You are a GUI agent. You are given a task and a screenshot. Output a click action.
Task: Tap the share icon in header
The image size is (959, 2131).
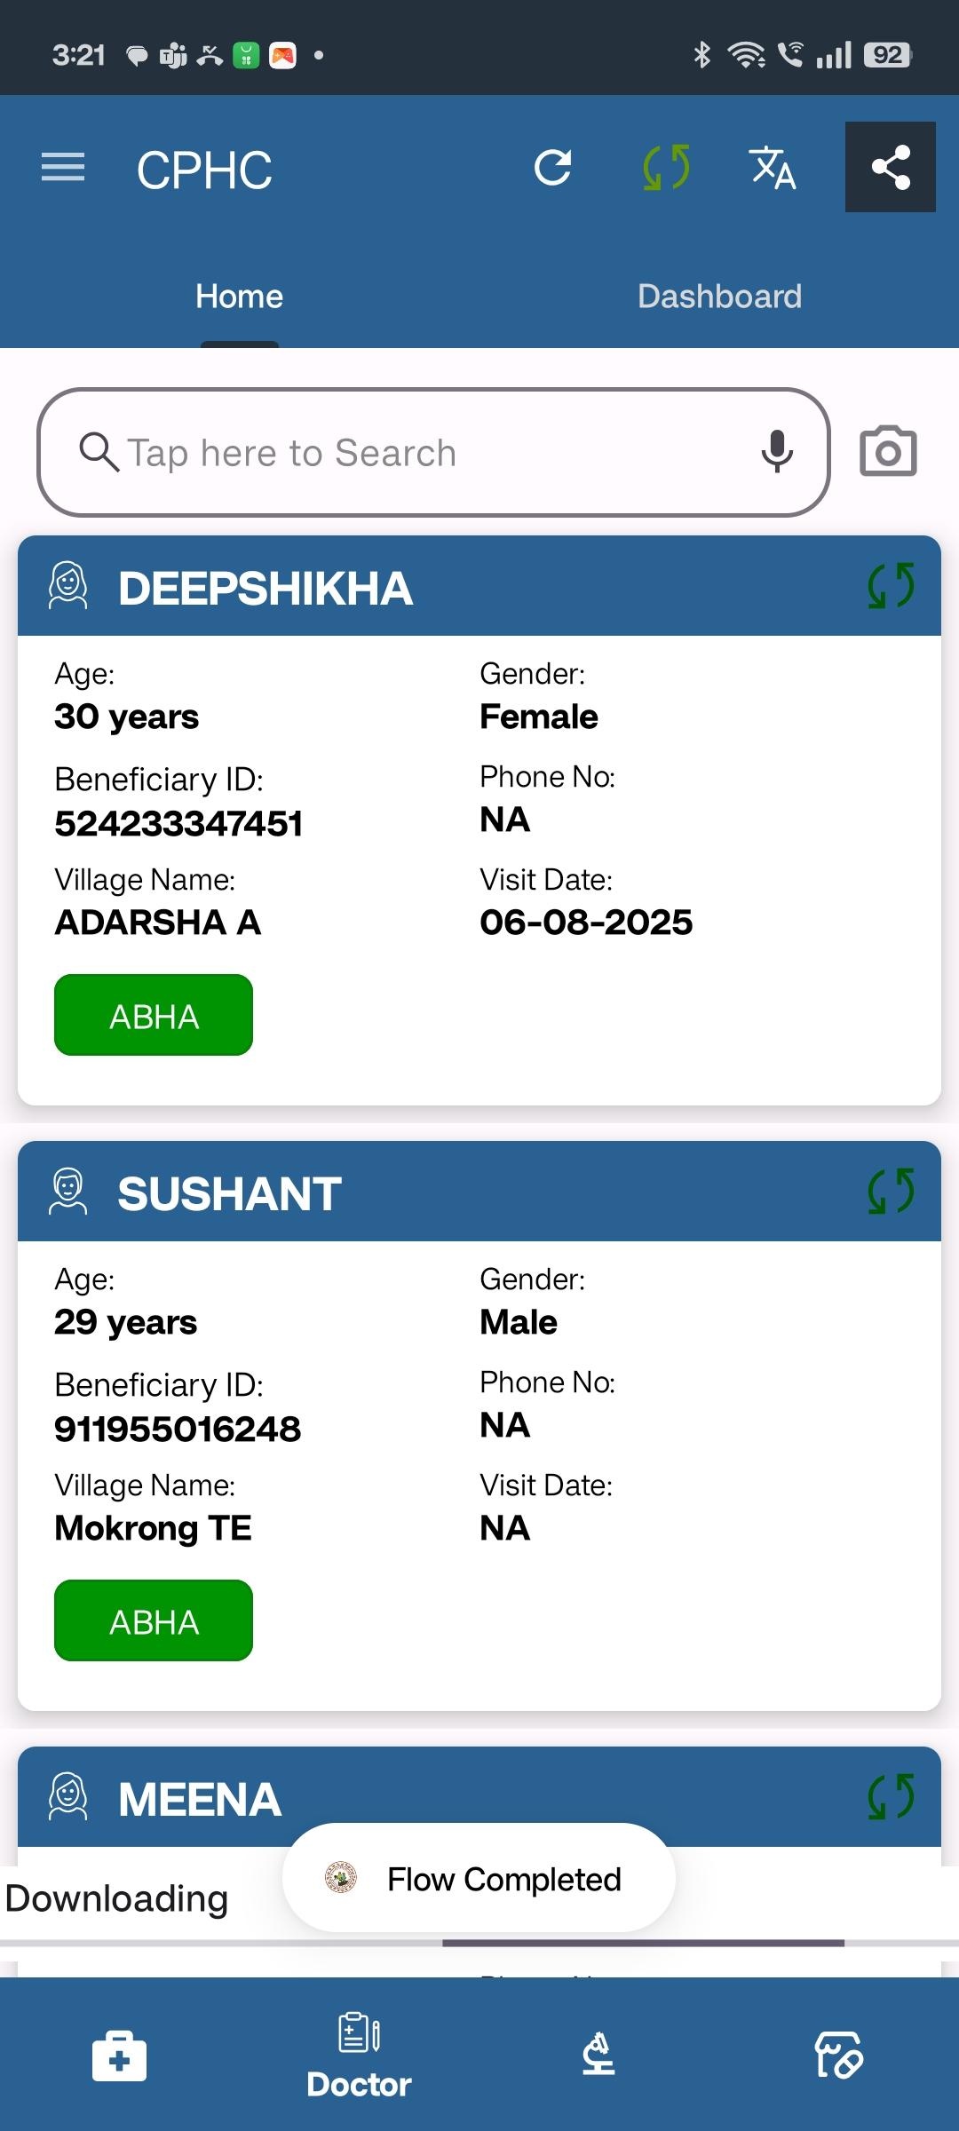(891, 167)
